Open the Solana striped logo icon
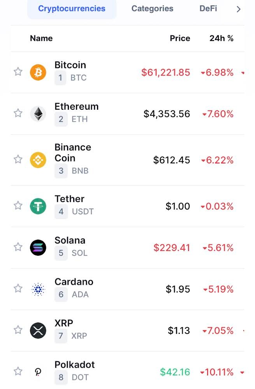The image size is (255, 389). pos(38,247)
